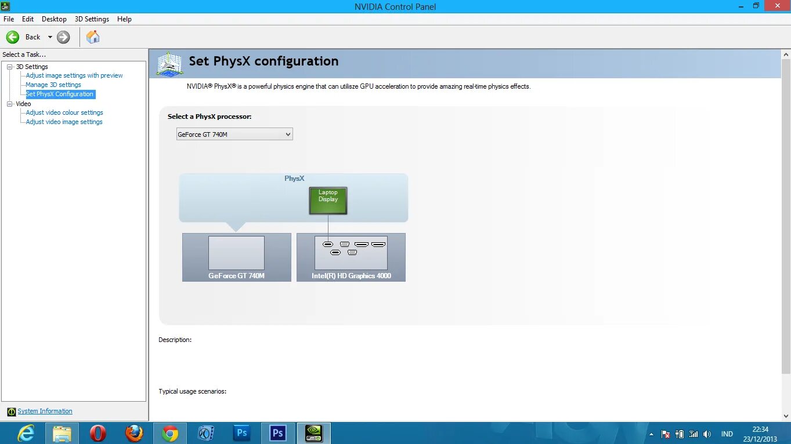The width and height of the screenshot is (791, 444).
Task: Open the Edit menu
Action: tap(28, 19)
